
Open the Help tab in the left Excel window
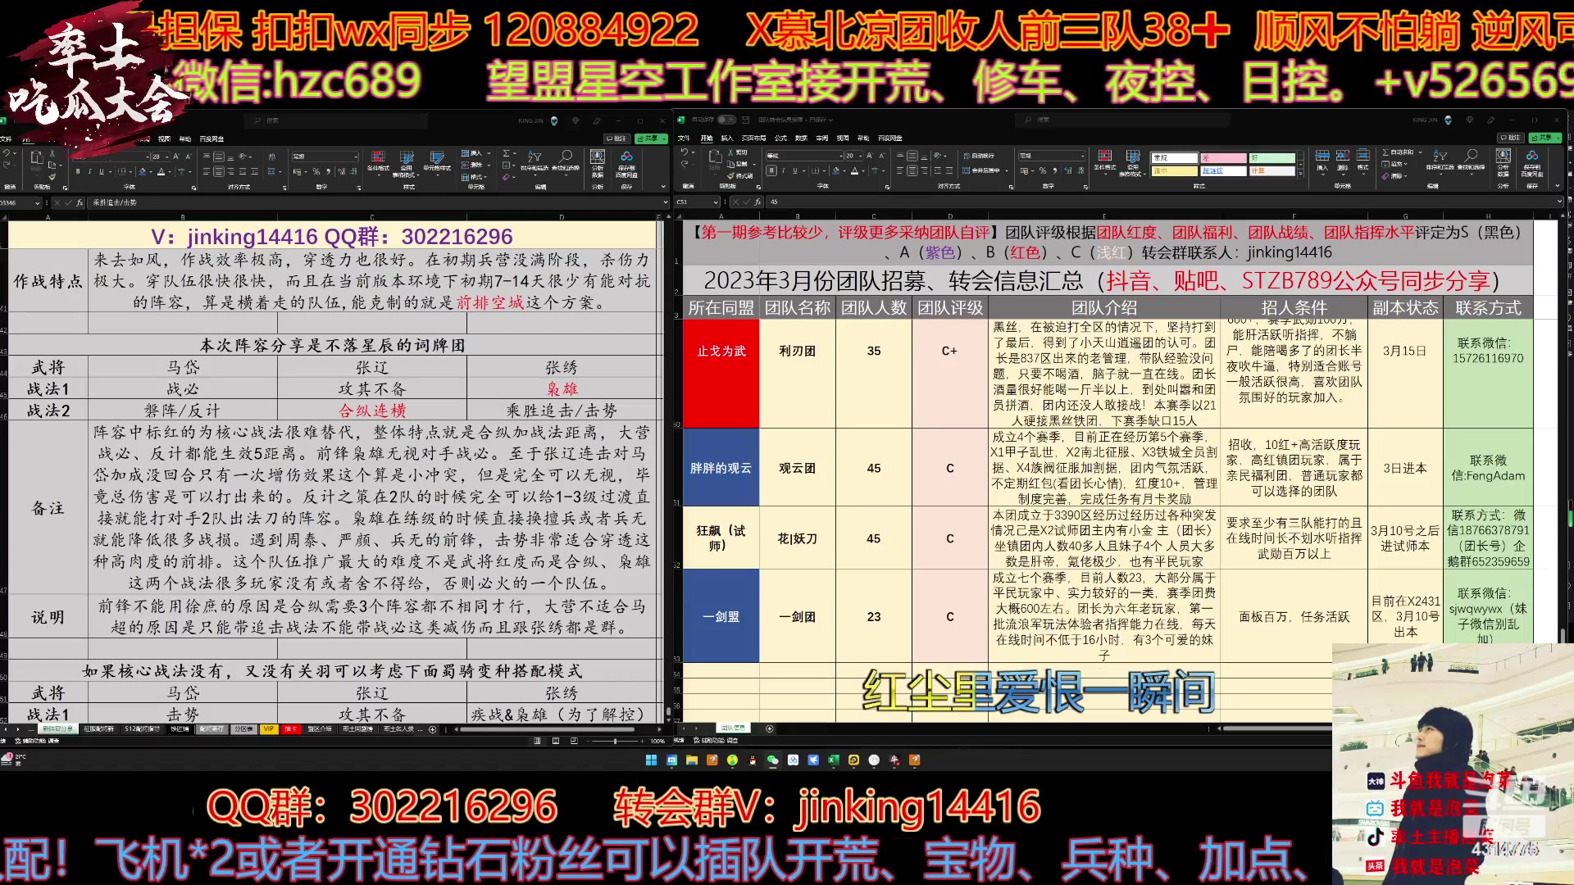click(x=185, y=138)
